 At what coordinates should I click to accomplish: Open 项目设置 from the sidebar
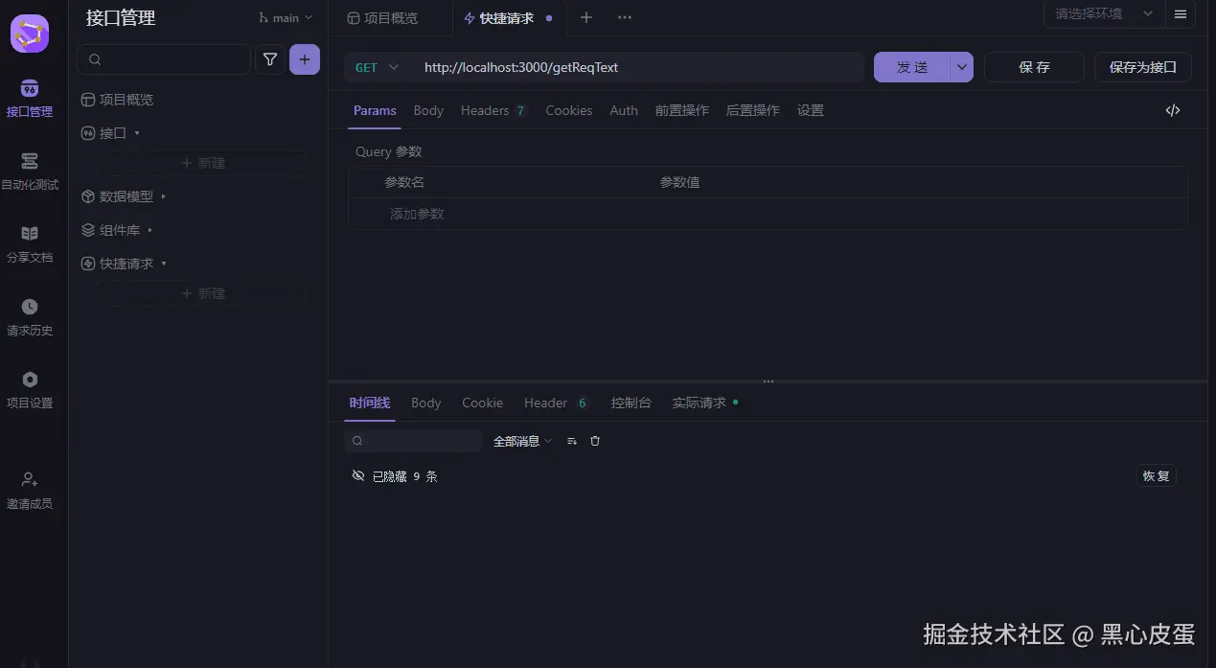(31, 390)
